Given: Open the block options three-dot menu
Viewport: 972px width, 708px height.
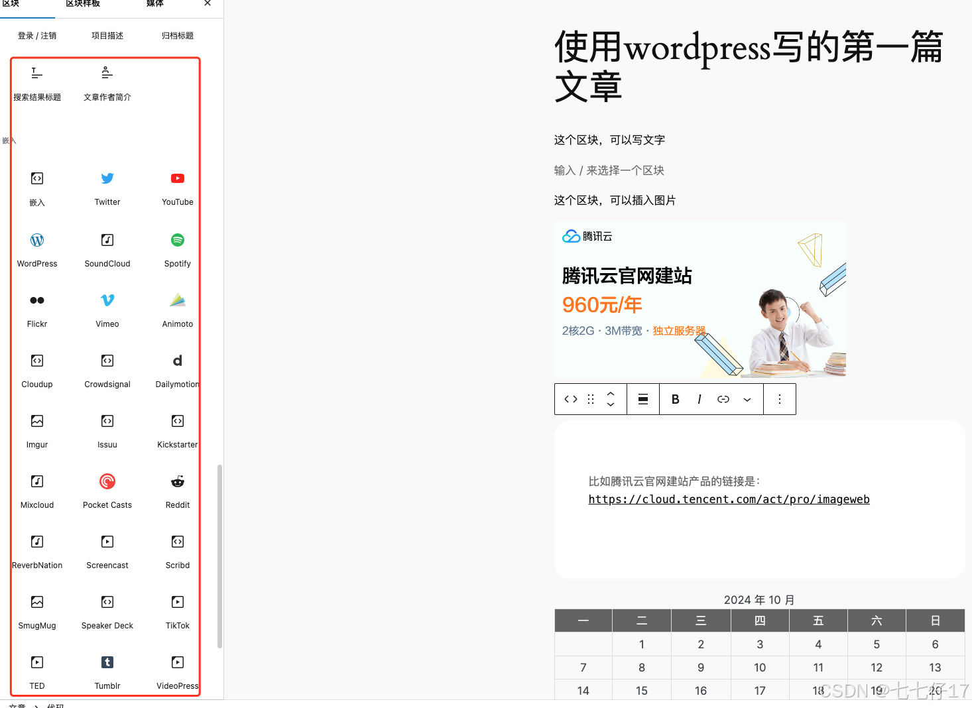Looking at the screenshot, I should (x=780, y=399).
